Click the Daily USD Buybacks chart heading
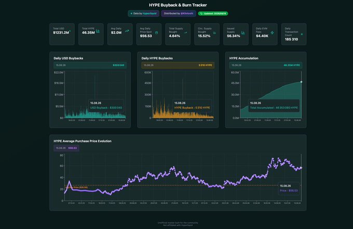The image size is (353, 229). pos(69,58)
